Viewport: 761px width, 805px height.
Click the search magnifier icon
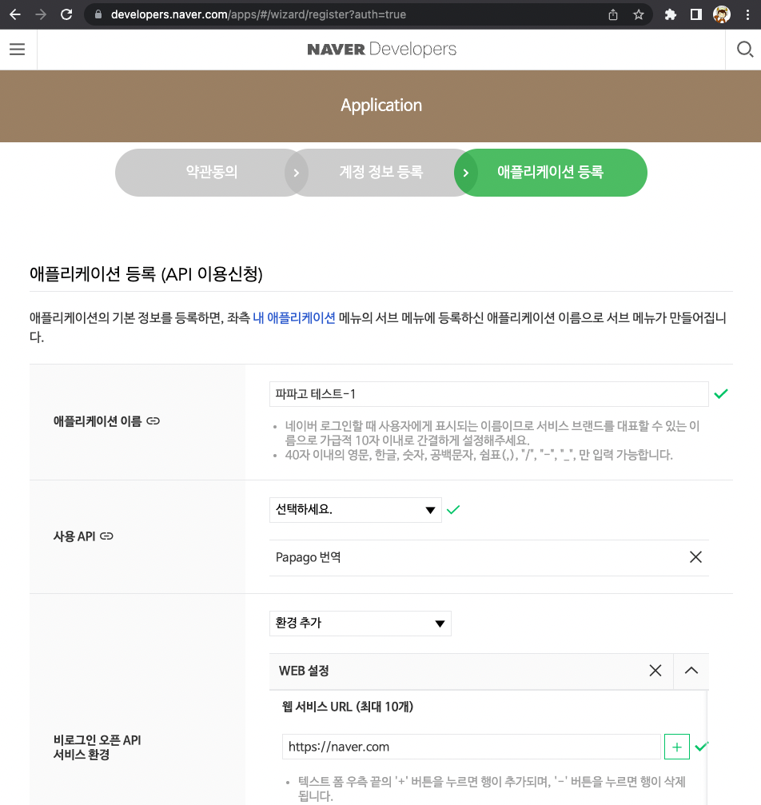coord(744,50)
